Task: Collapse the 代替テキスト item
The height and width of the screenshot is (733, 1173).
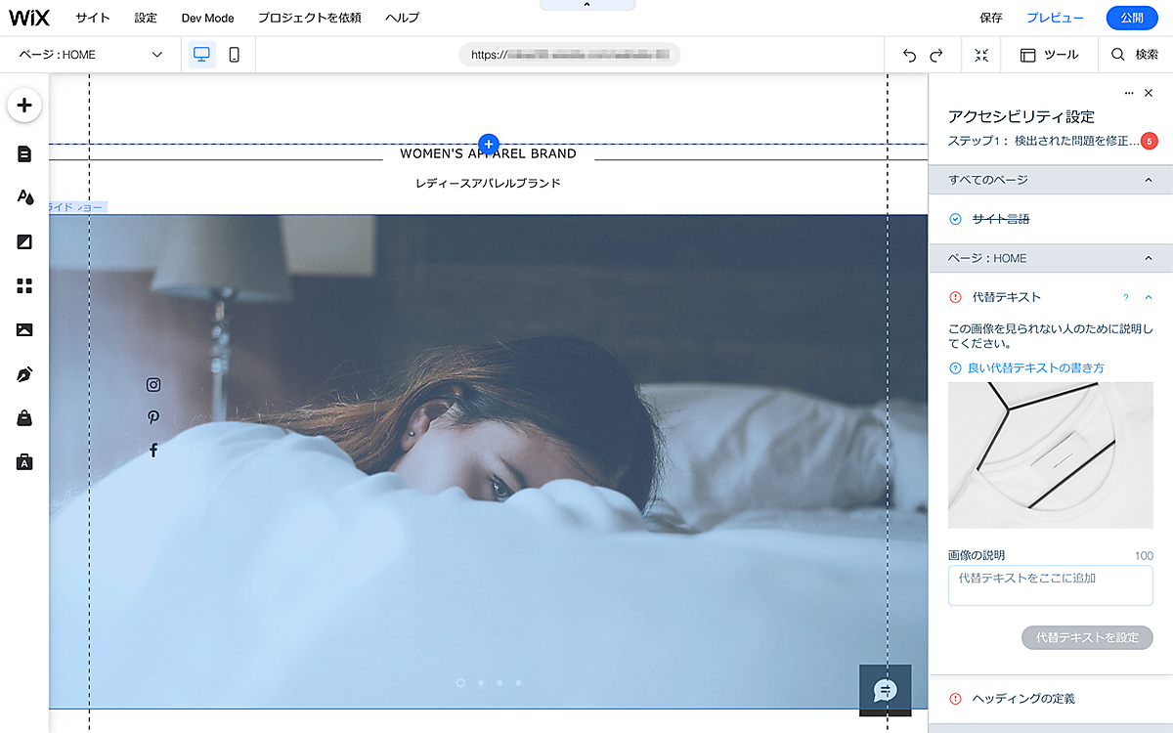Action: pyautogui.click(x=1148, y=297)
